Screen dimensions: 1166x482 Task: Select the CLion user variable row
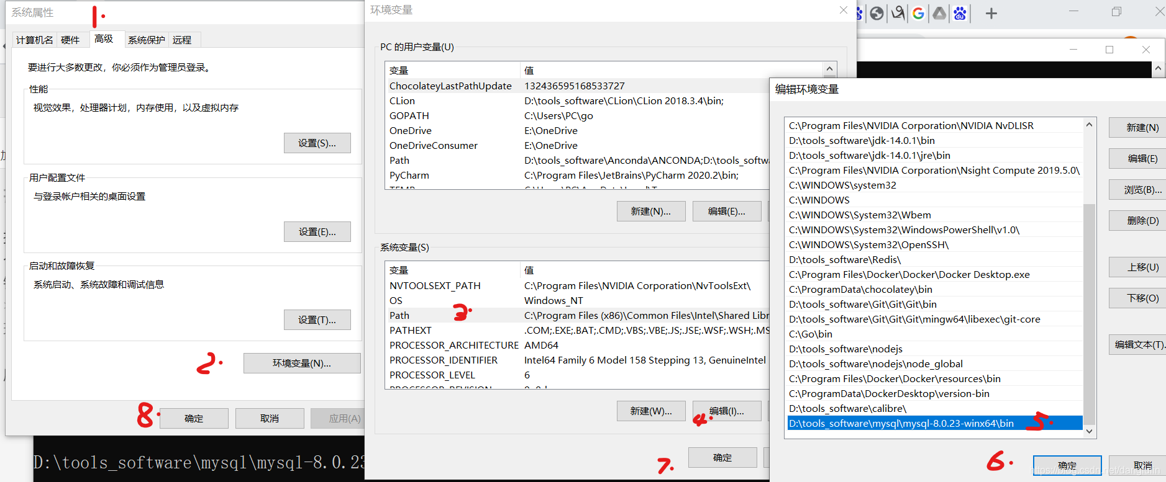click(x=578, y=100)
